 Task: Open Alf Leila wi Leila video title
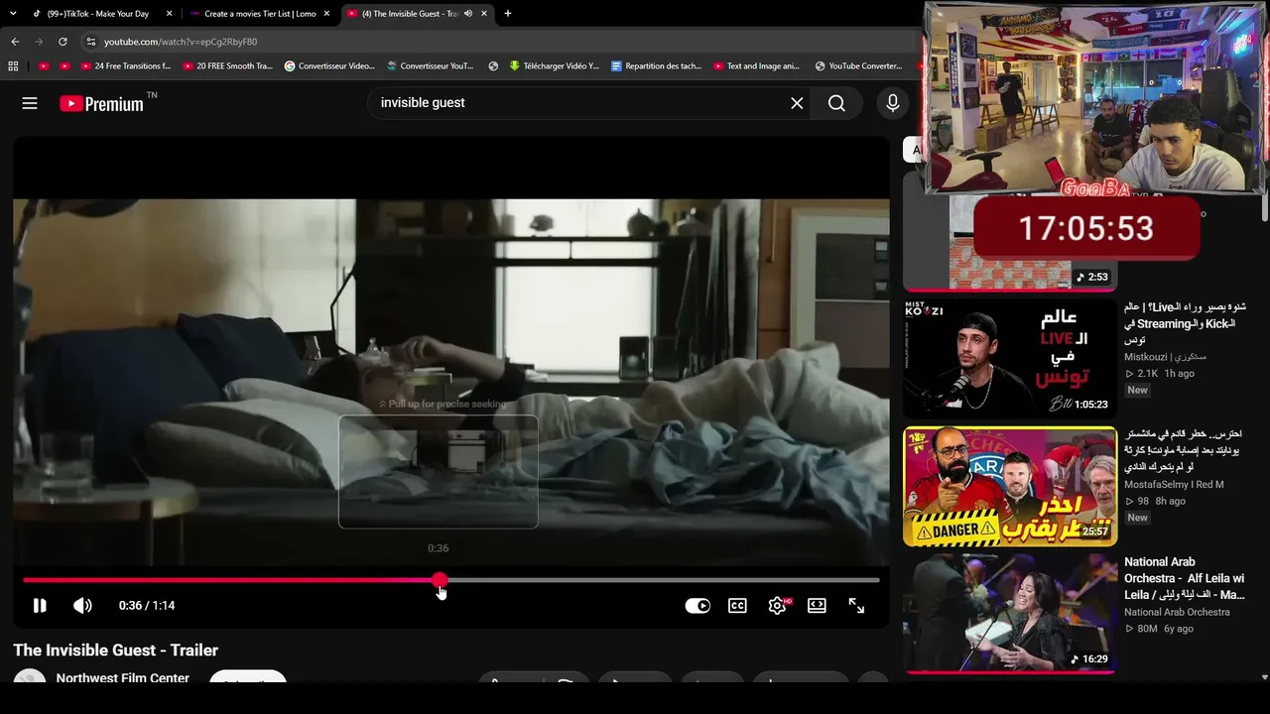1184,578
